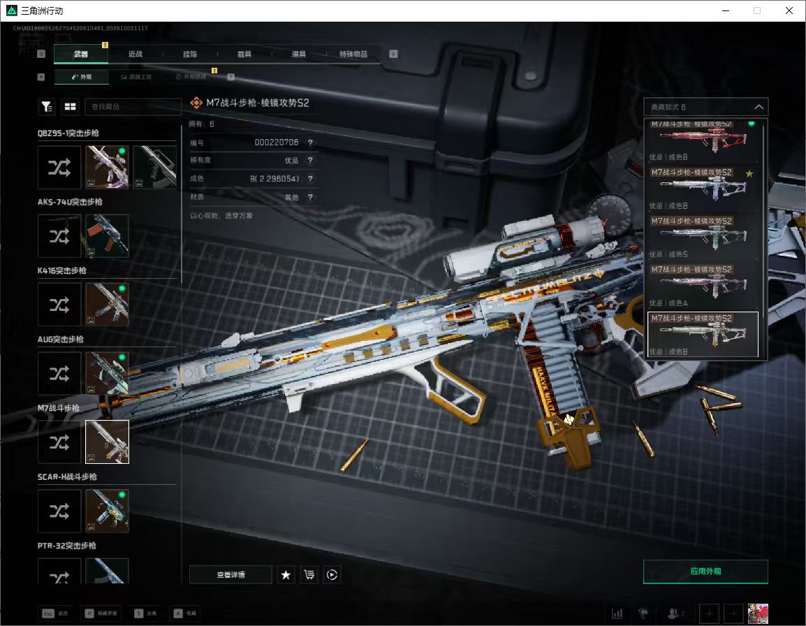
Task: Switch to the 近战 tab
Action: click(135, 54)
